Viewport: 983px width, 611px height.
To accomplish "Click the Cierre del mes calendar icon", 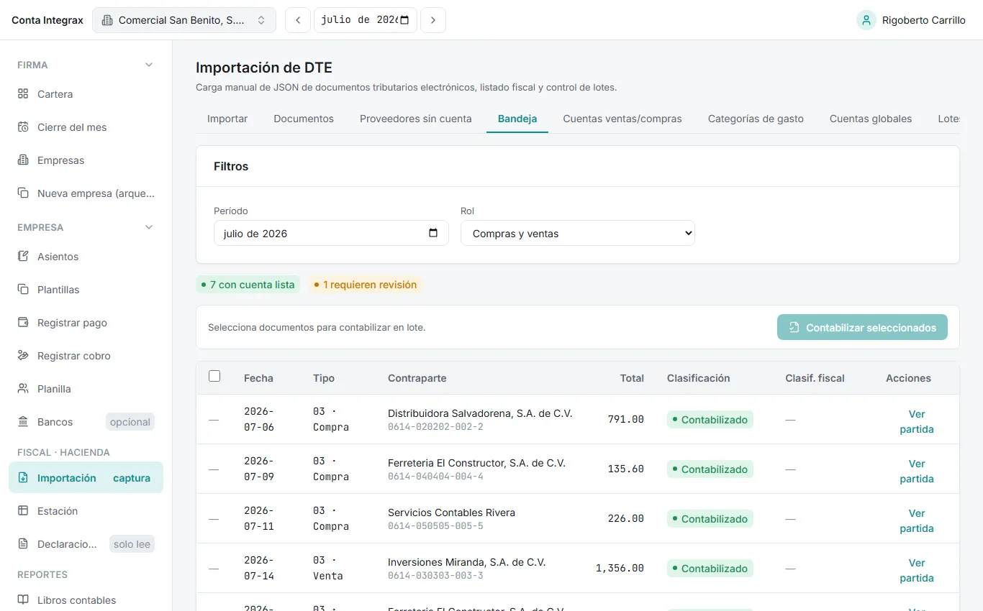I will (23, 127).
